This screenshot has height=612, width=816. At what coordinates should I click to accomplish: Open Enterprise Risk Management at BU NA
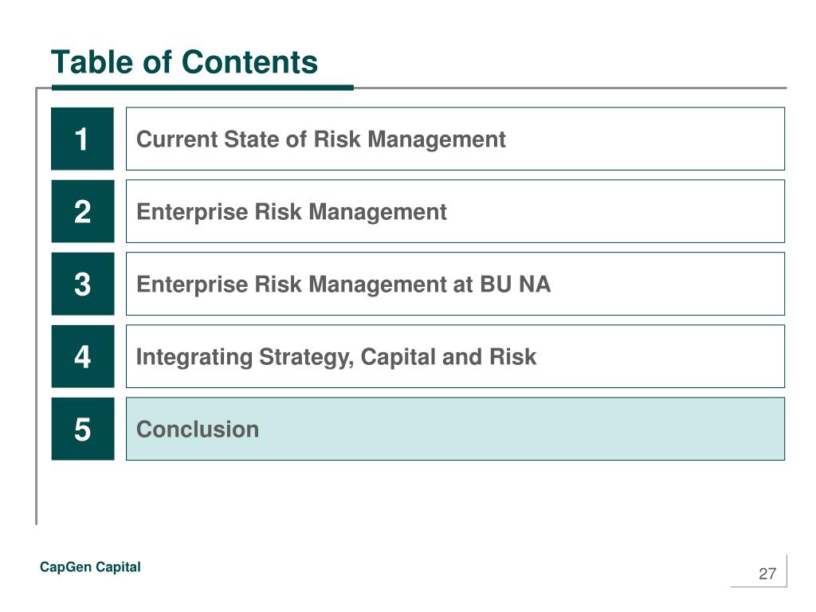455,284
